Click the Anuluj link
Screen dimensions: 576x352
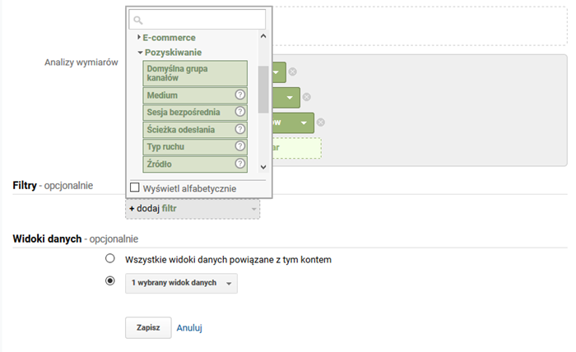tap(189, 327)
